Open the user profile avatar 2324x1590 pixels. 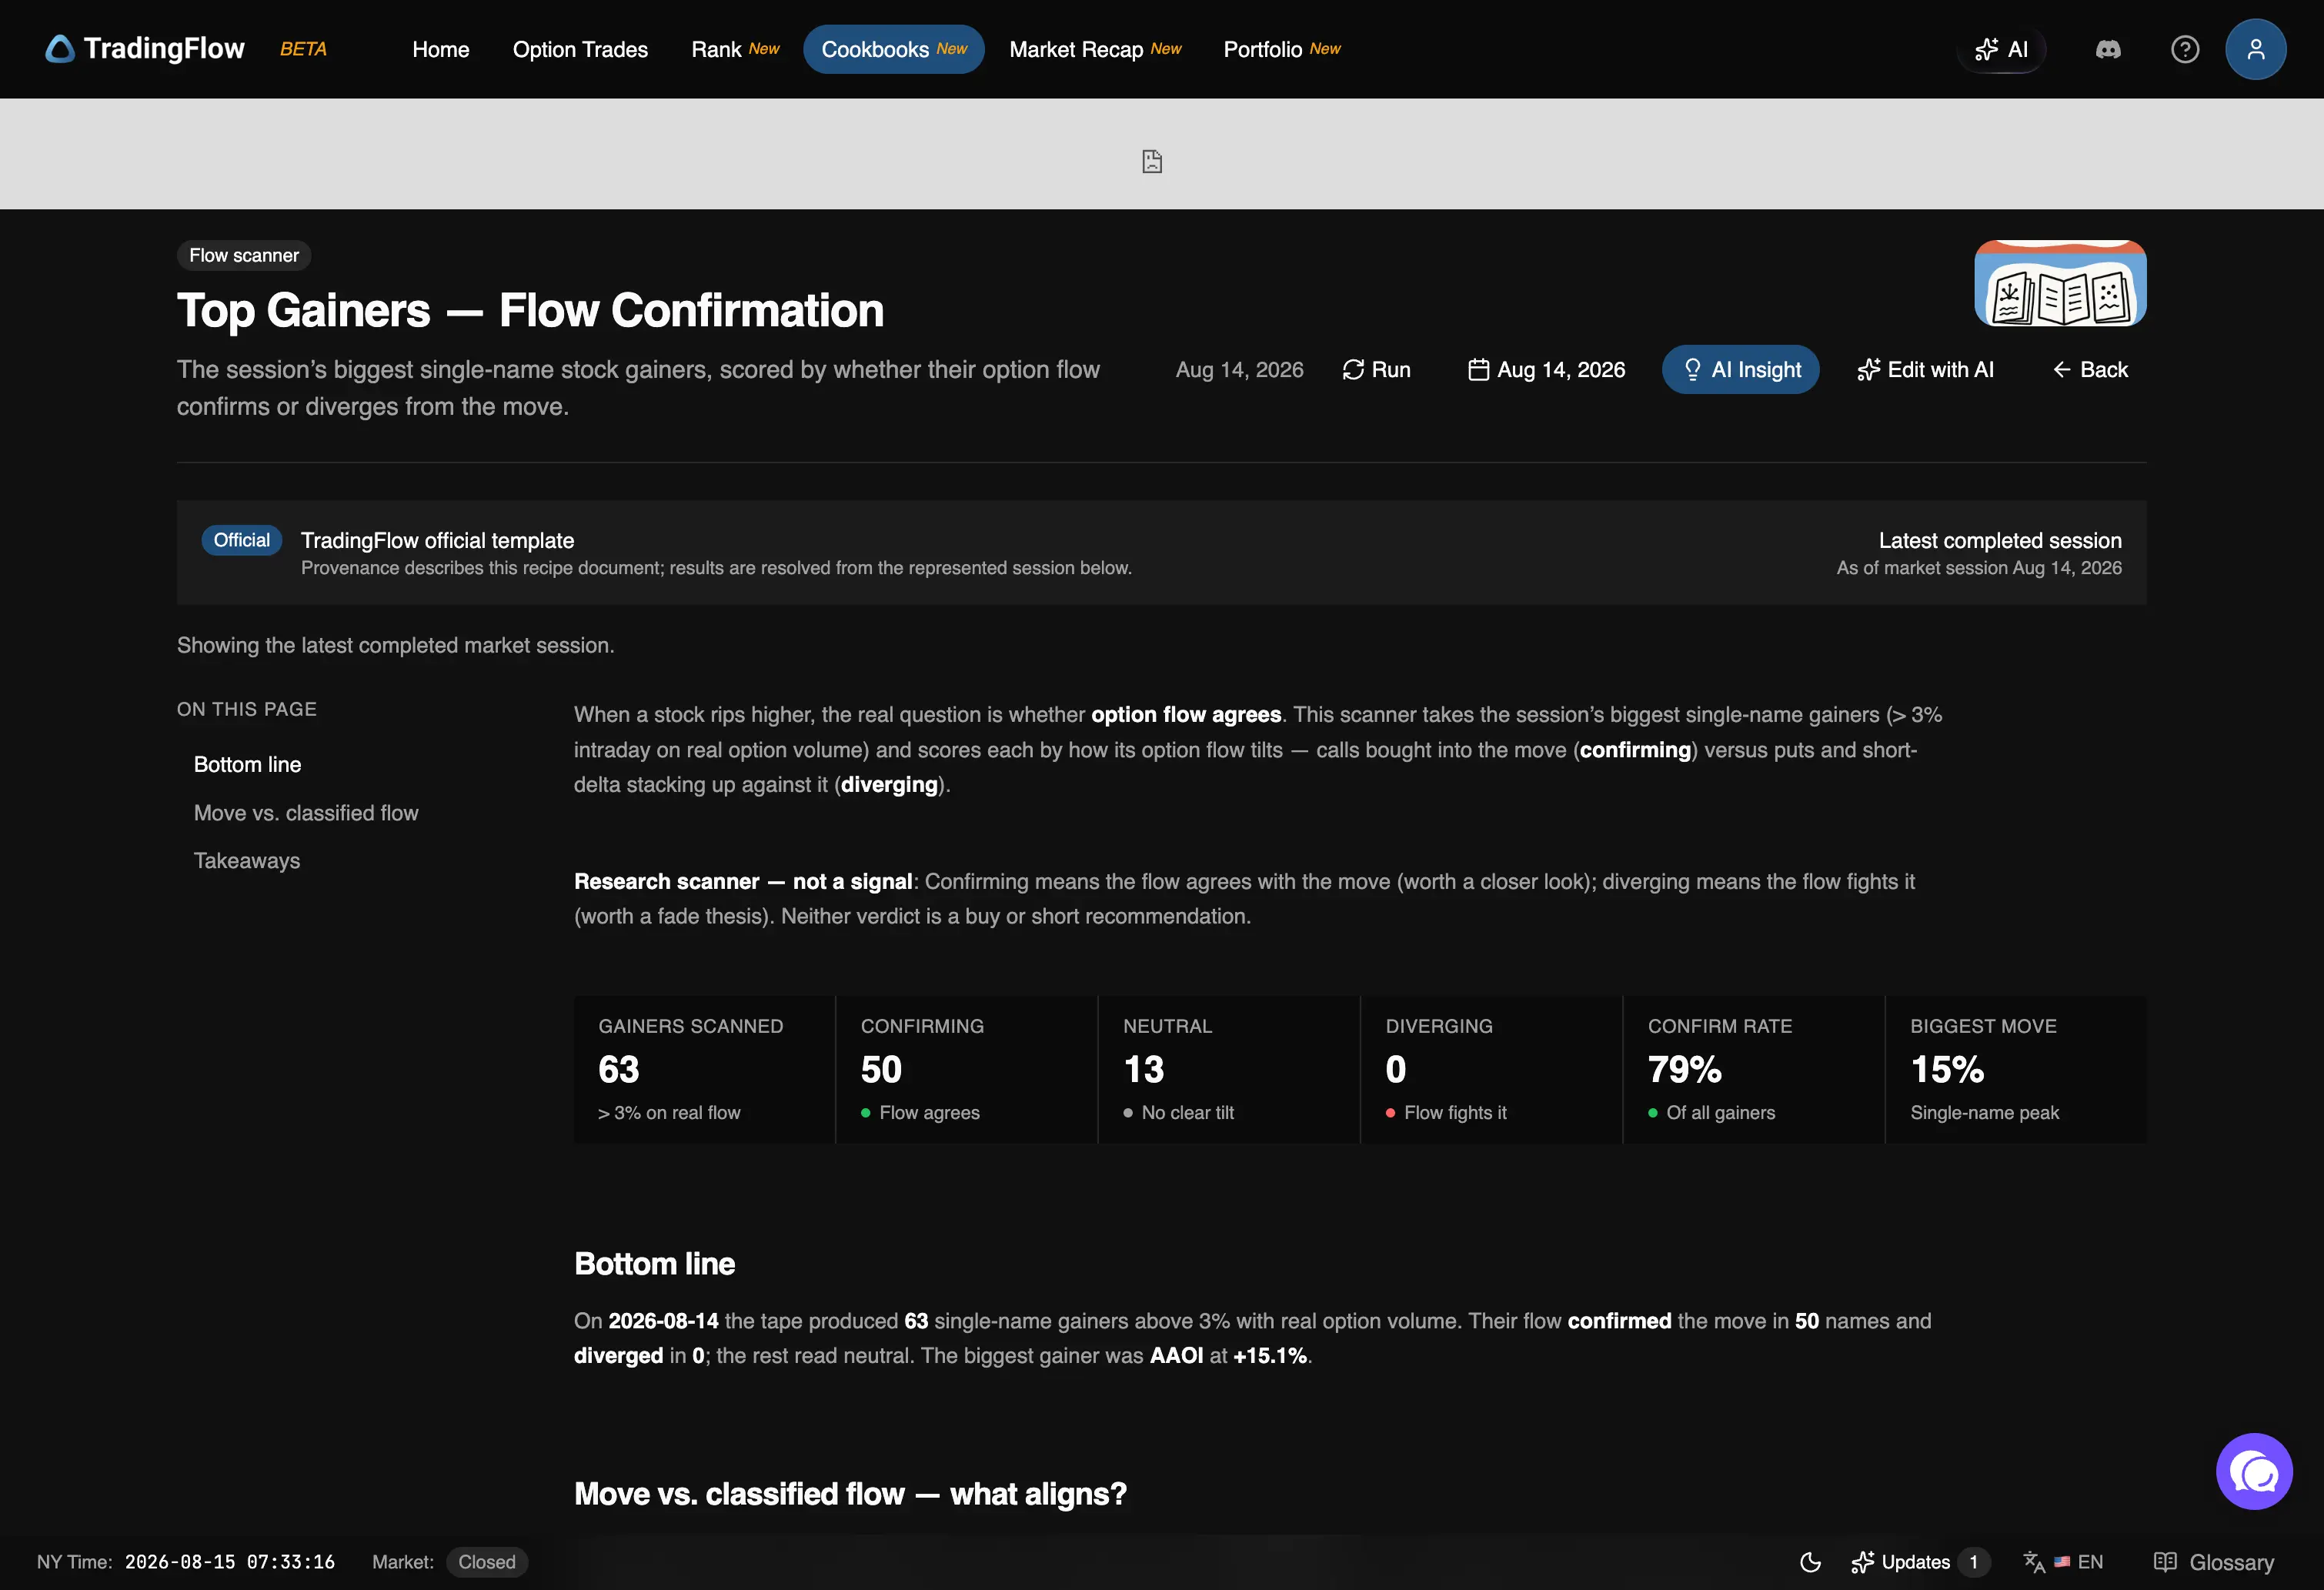pyautogui.click(x=2255, y=49)
